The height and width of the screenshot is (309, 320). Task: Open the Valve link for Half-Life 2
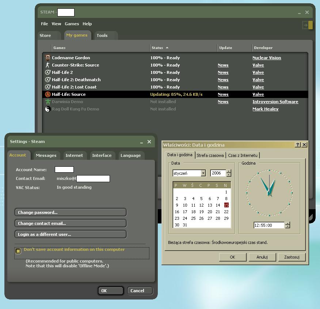258,72
